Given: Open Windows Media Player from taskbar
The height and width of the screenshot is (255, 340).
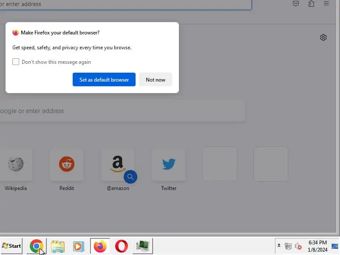Looking at the screenshot, I should coord(79,246).
